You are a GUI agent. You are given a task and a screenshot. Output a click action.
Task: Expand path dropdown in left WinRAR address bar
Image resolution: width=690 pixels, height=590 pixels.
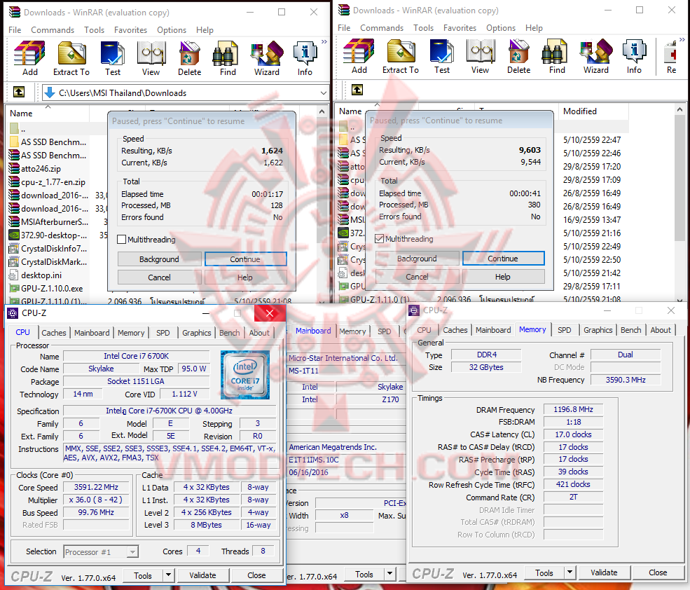(324, 93)
